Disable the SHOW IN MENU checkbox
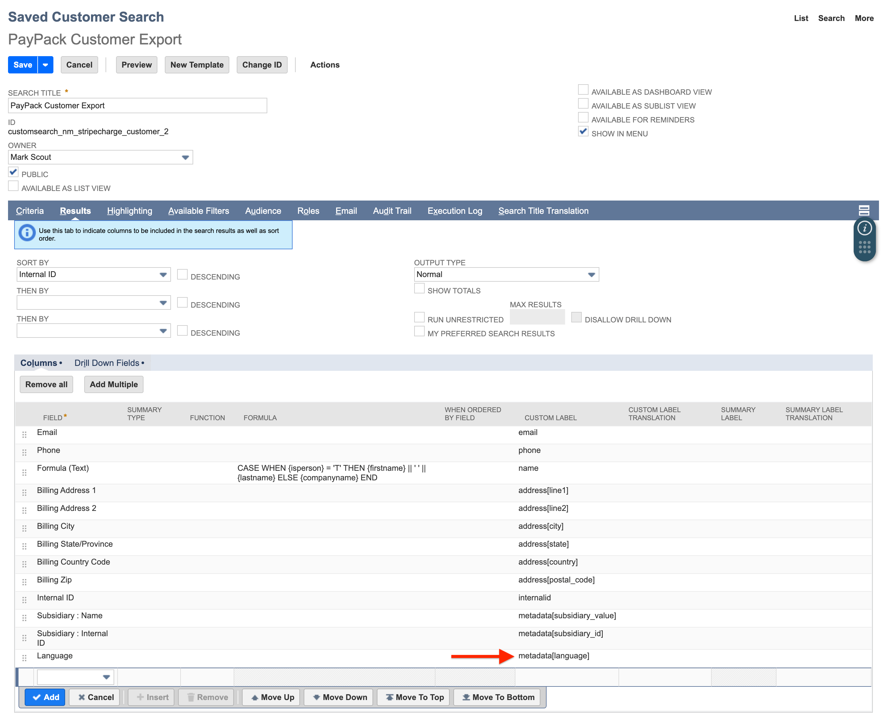 (583, 131)
